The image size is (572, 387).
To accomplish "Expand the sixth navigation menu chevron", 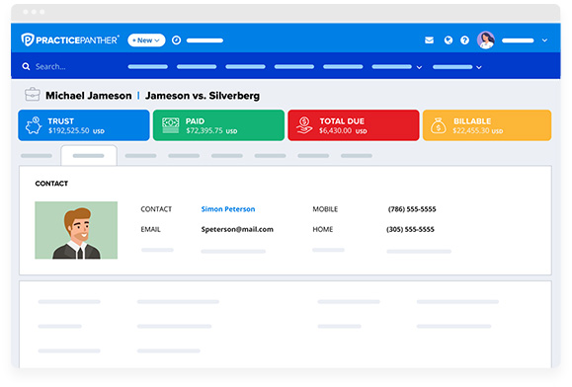I will (419, 67).
